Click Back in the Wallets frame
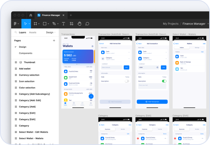Screen dimensions: 210x145 point(176,43)
